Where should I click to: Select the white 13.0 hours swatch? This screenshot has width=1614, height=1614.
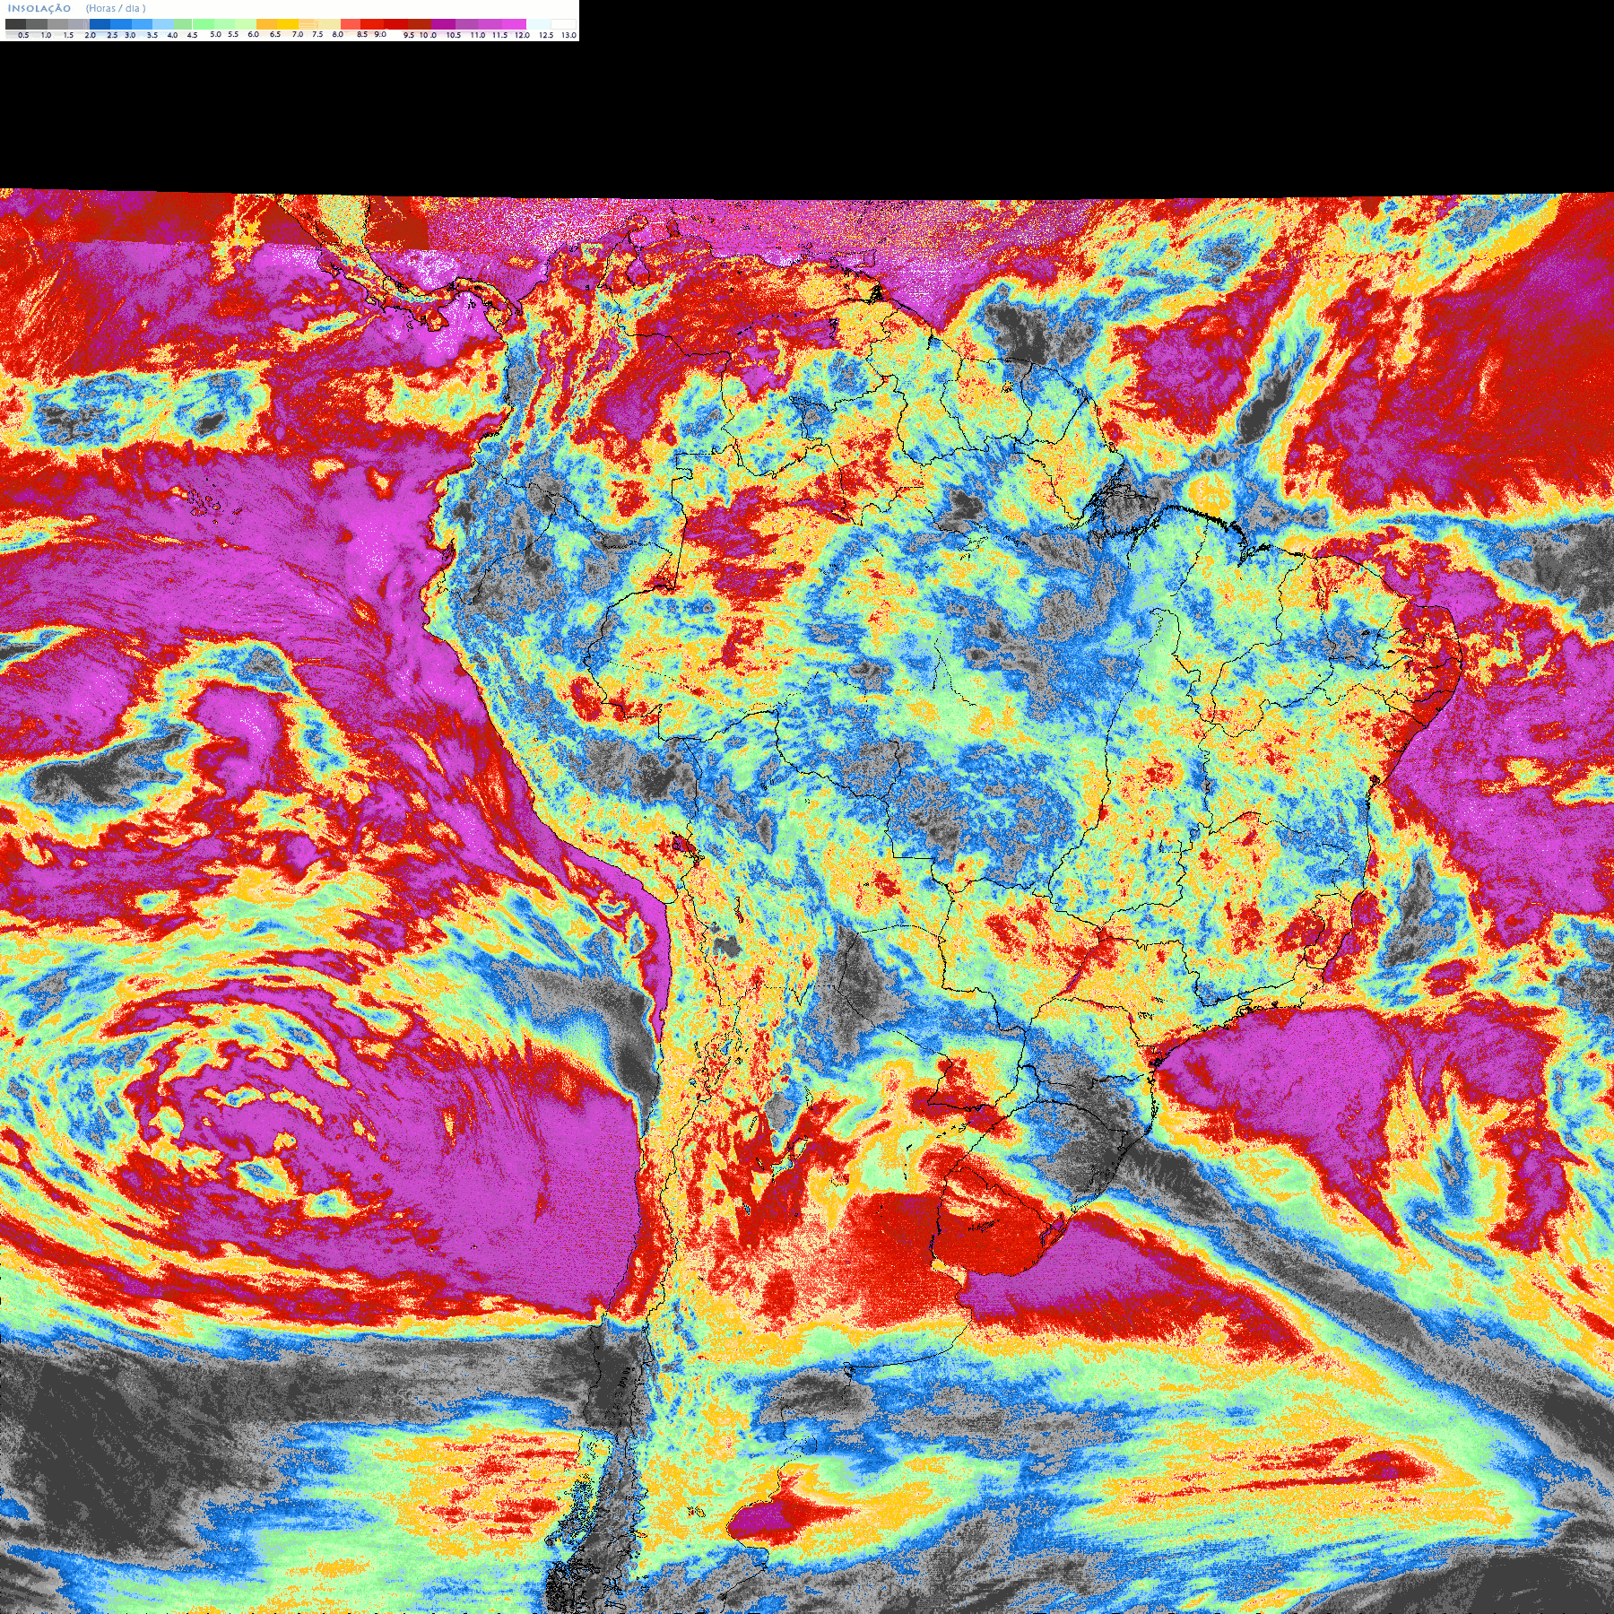pyautogui.click(x=563, y=24)
